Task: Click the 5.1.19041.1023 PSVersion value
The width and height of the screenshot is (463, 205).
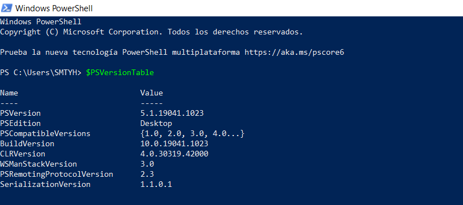Action: click(x=172, y=114)
